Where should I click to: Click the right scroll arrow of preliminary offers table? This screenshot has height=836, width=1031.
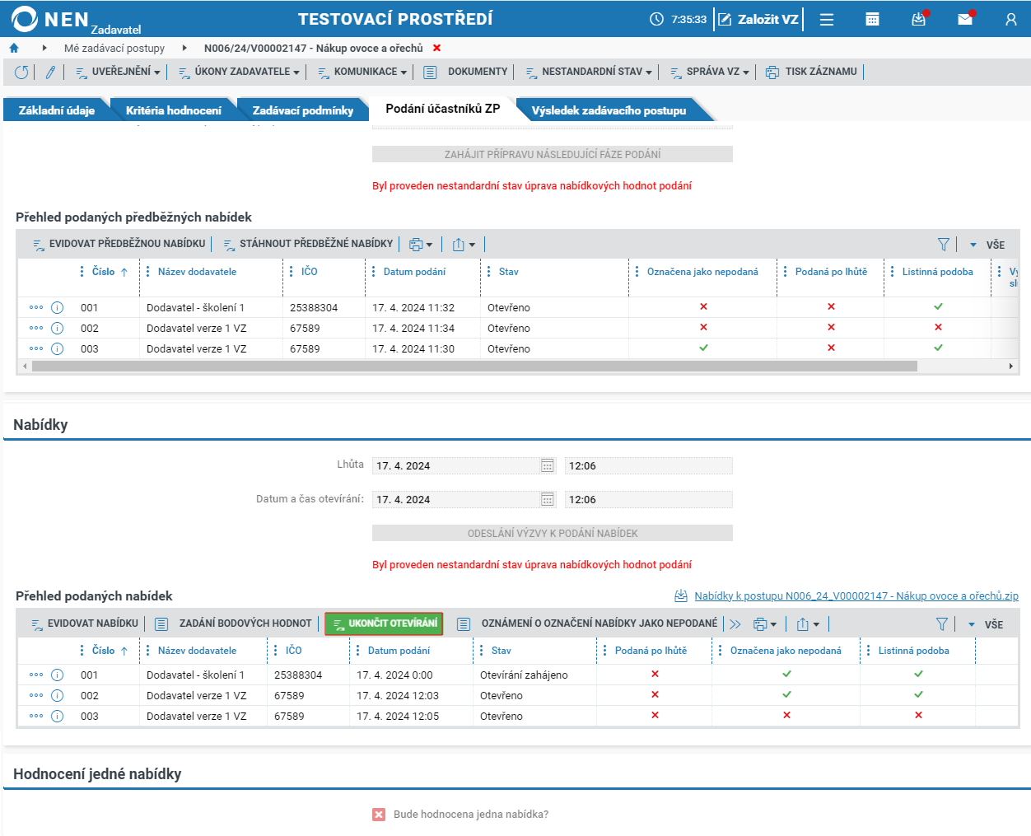click(1011, 367)
